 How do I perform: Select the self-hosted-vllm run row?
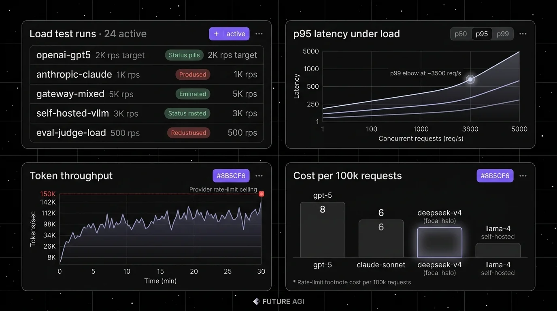coord(147,113)
